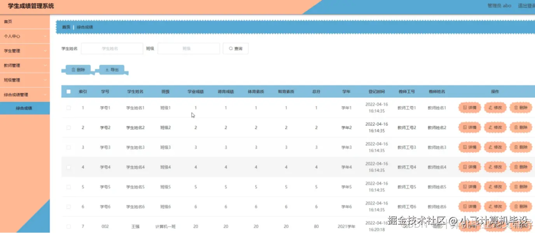Screen dimensions: 535x233
Task: Expand the 学生管理 sidebar chevron
Action: point(45,51)
